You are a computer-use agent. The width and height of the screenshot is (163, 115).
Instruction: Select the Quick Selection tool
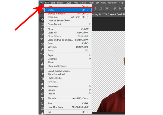coord(42,34)
